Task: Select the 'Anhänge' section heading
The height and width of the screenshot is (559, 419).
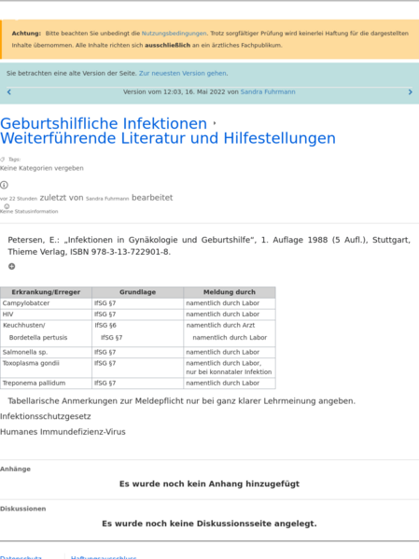Action: (15, 468)
